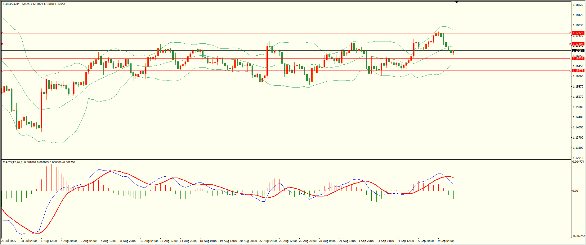Click the 22 Aug 04:00 time label
This screenshot has height=245, width=586.
click(268, 241)
